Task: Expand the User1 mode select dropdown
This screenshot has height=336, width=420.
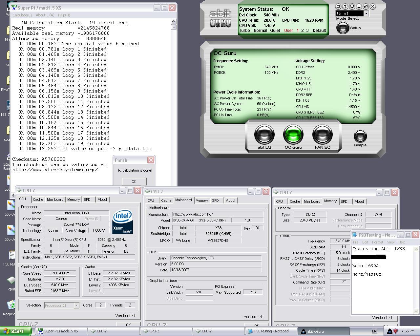Action: [x=366, y=13]
